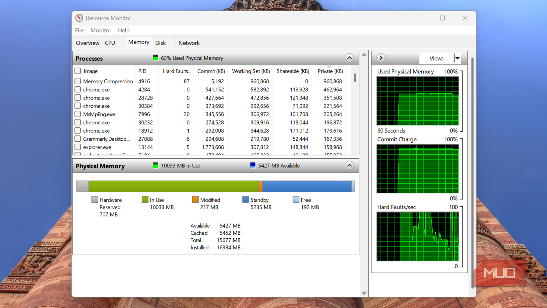Click the main pane scroll-down arrow
The image size is (547, 308).
pos(364,293)
